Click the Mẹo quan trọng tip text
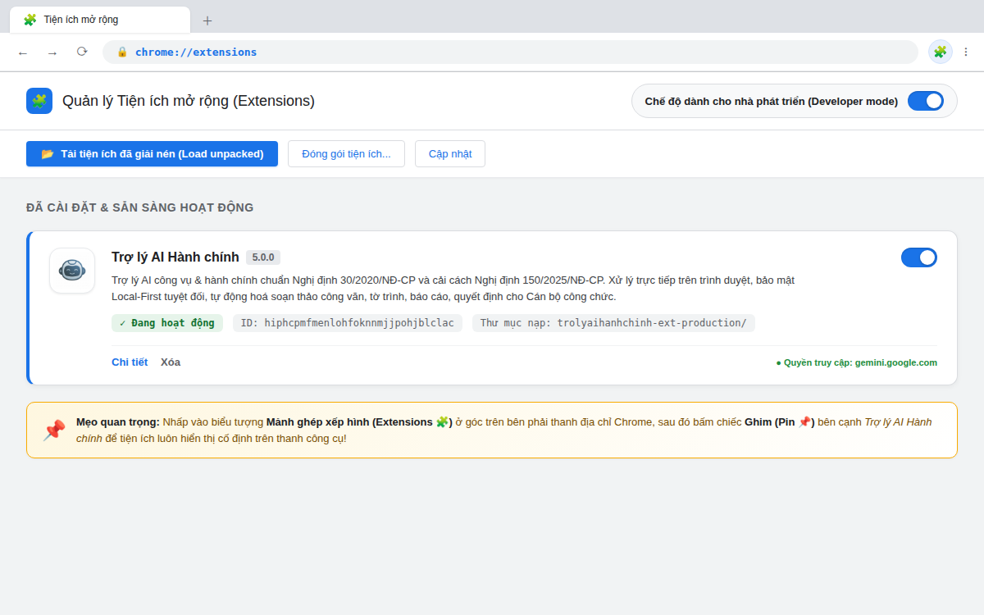 click(504, 430)
